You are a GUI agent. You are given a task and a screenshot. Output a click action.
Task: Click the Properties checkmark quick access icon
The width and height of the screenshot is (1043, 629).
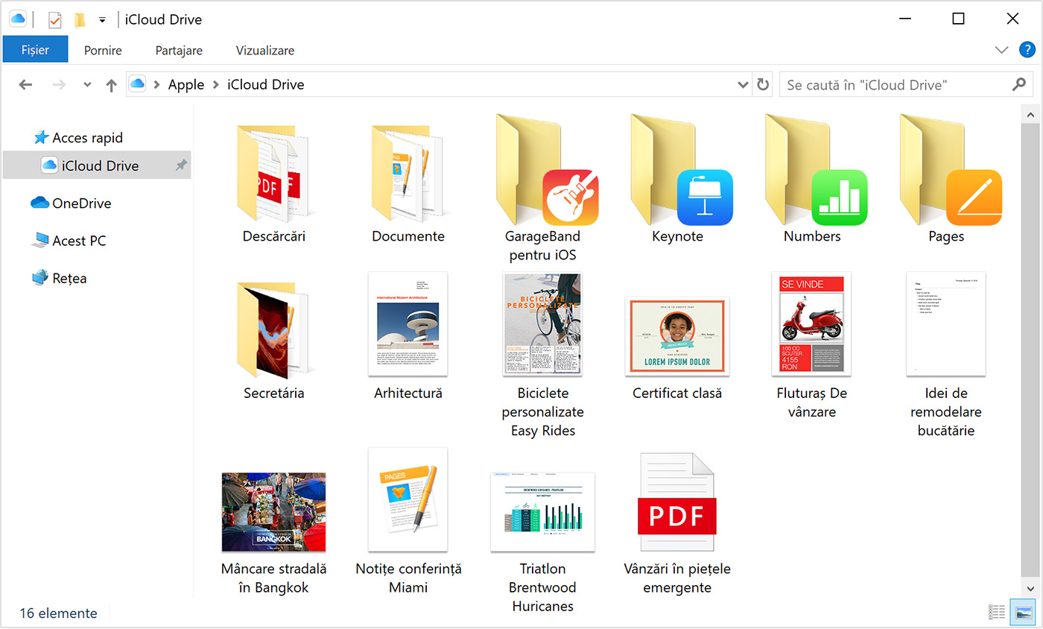point(54,19)
